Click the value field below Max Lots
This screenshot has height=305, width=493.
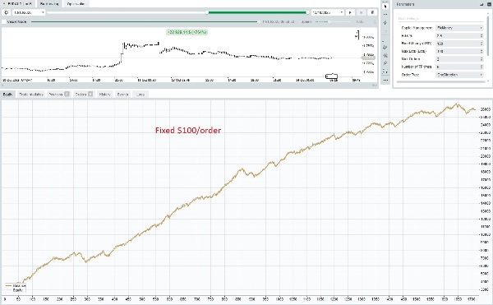coord(459,59)
